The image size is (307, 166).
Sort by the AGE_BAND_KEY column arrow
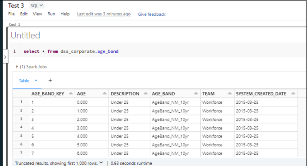pos(71,93)
